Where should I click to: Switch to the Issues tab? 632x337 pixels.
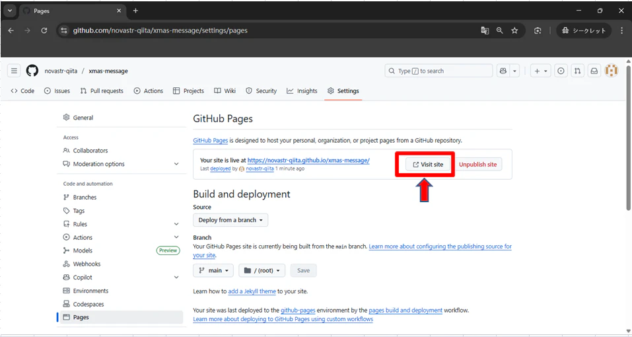[57, 91]
